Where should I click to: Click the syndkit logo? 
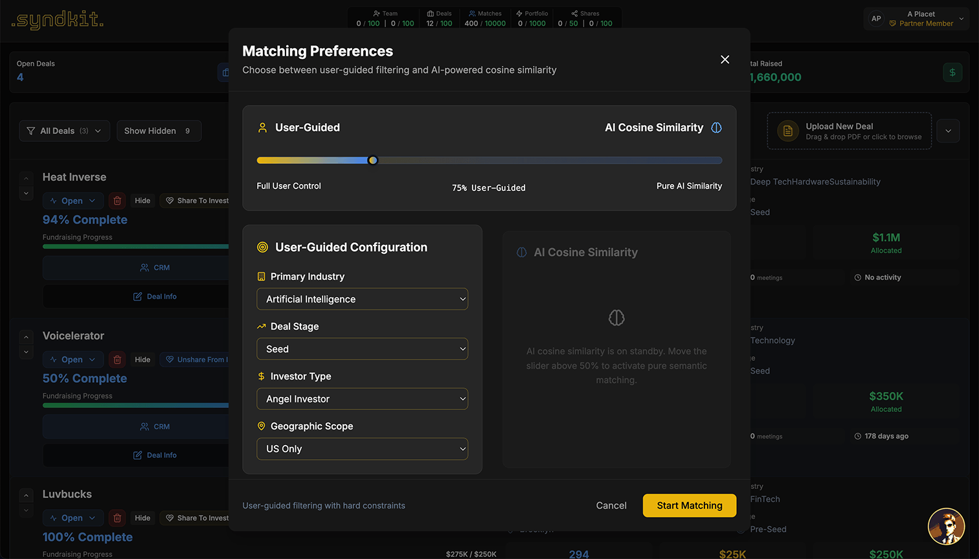coord(57,20)
